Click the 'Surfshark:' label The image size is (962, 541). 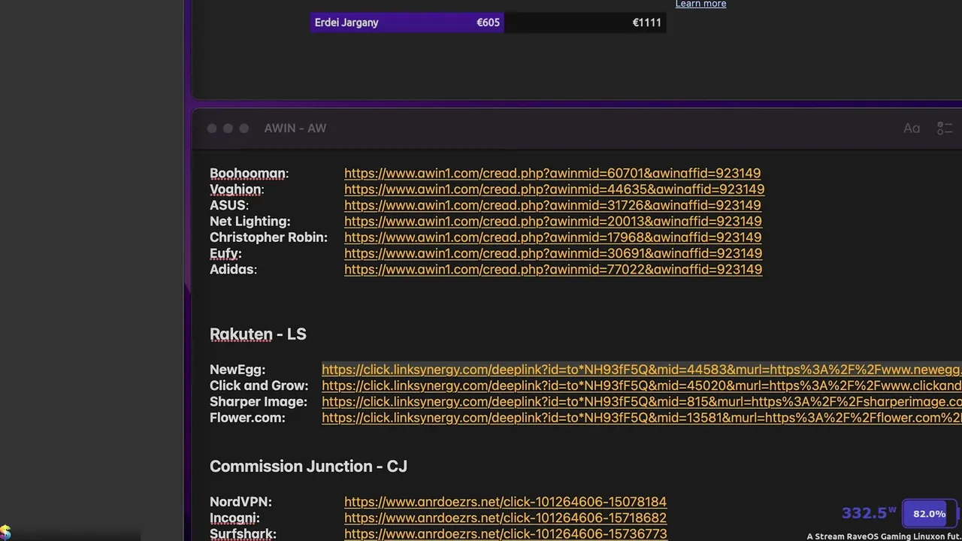point(243,534)
